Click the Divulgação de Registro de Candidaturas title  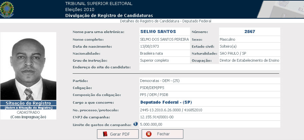[x=109, y=15]
